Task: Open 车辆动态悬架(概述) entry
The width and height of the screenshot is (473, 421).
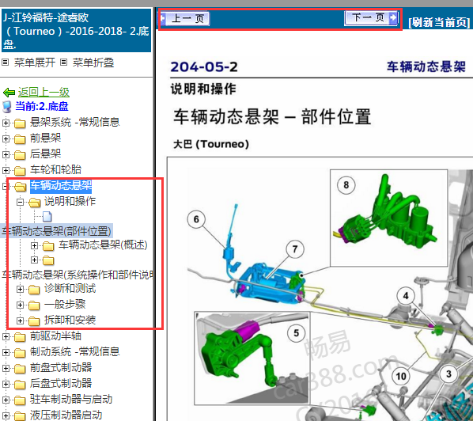Action: click(x=103, y=245)
